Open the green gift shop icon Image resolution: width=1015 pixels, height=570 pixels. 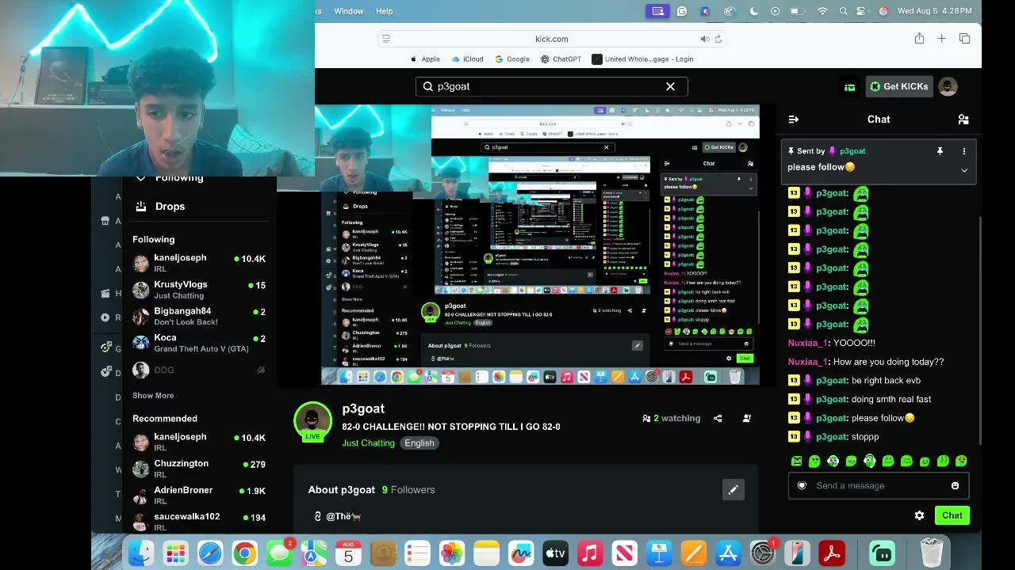point(849,87)
